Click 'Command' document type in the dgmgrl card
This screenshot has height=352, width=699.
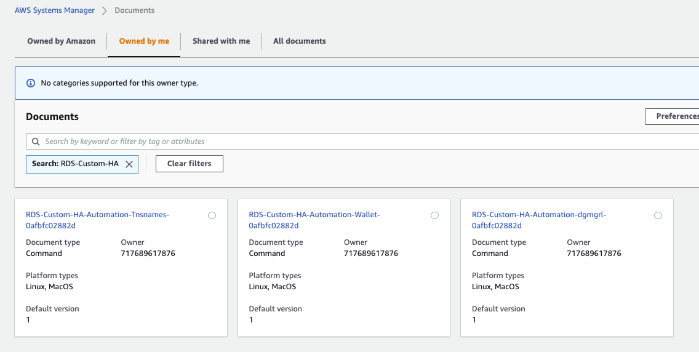(x=490, y=254)
